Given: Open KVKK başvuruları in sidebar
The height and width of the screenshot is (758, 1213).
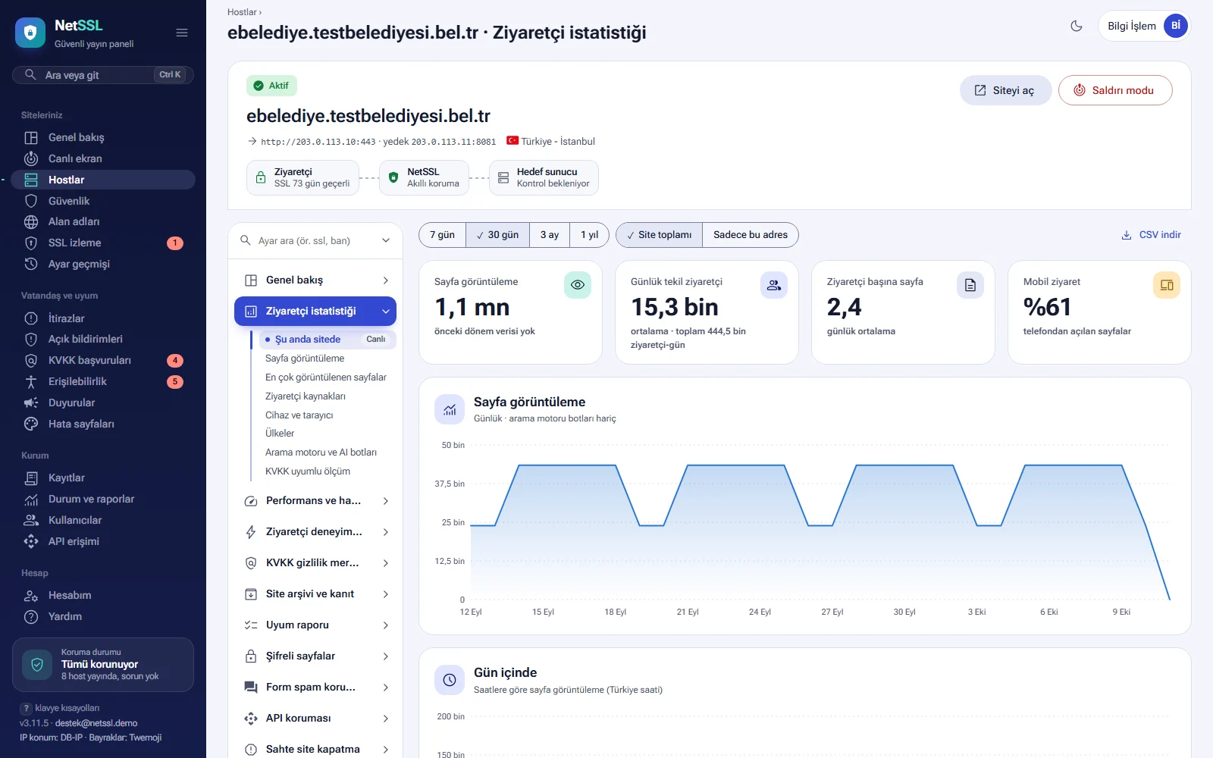Looking at the screenshot, I should (x=103, y=360).
